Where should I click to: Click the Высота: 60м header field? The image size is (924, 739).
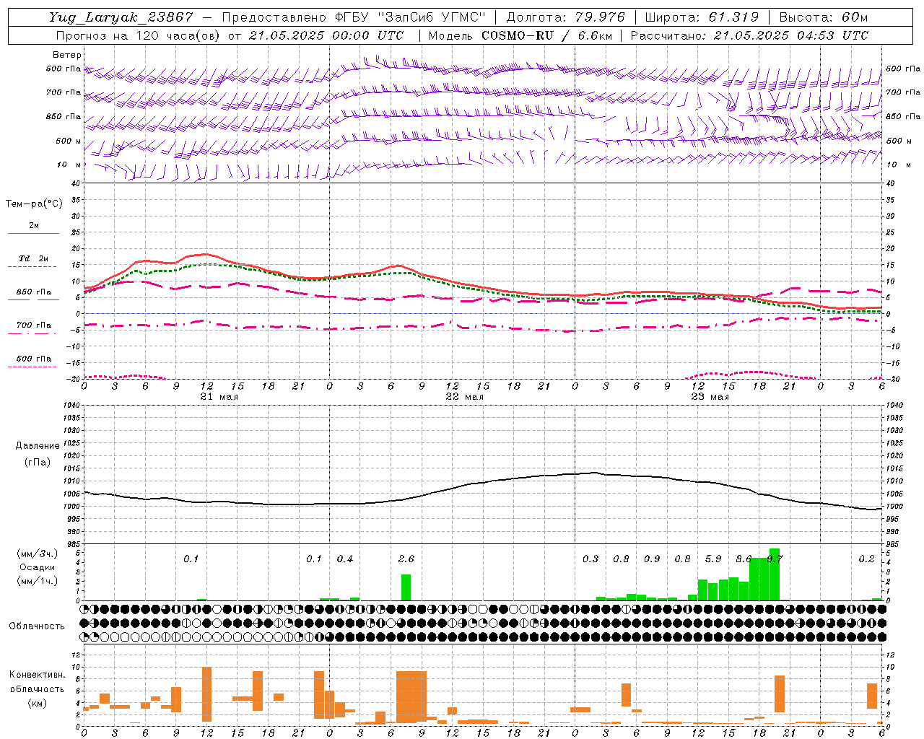tap(824, 17)
